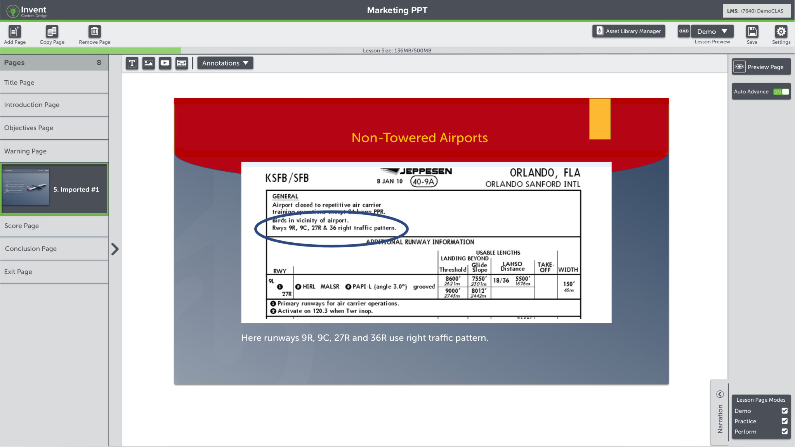Screen dimensions: 795x447
Task: Save the lesson
Action: [x=752, y=31]
